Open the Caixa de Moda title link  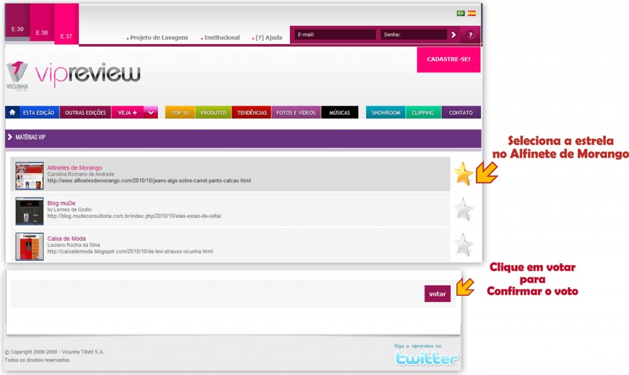coord(66,238)
